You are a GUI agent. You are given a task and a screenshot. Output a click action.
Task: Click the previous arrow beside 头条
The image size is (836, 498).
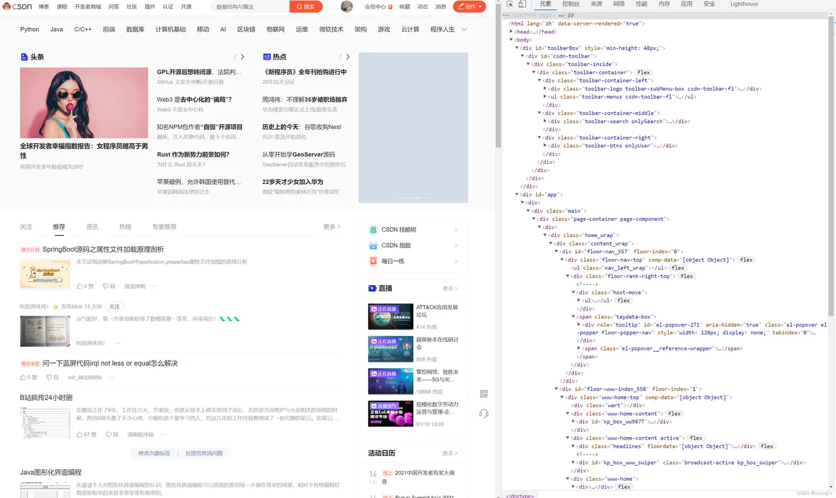pyautogui.click(x=235, y=57)
